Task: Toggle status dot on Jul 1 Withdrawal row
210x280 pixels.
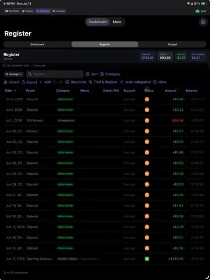Action: coord(147,121)
